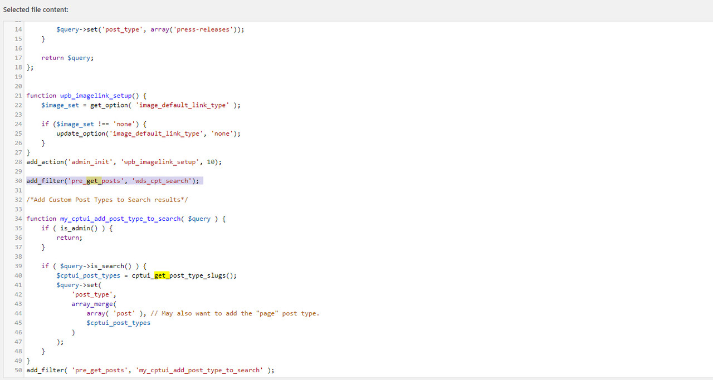Click the 'wds_cpt_search' string on line 30

[x=162, y=181]
